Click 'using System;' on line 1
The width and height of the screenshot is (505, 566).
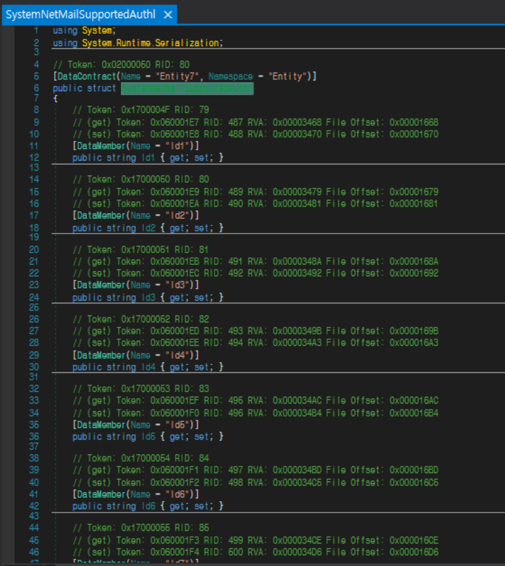(x=84, y=30)
